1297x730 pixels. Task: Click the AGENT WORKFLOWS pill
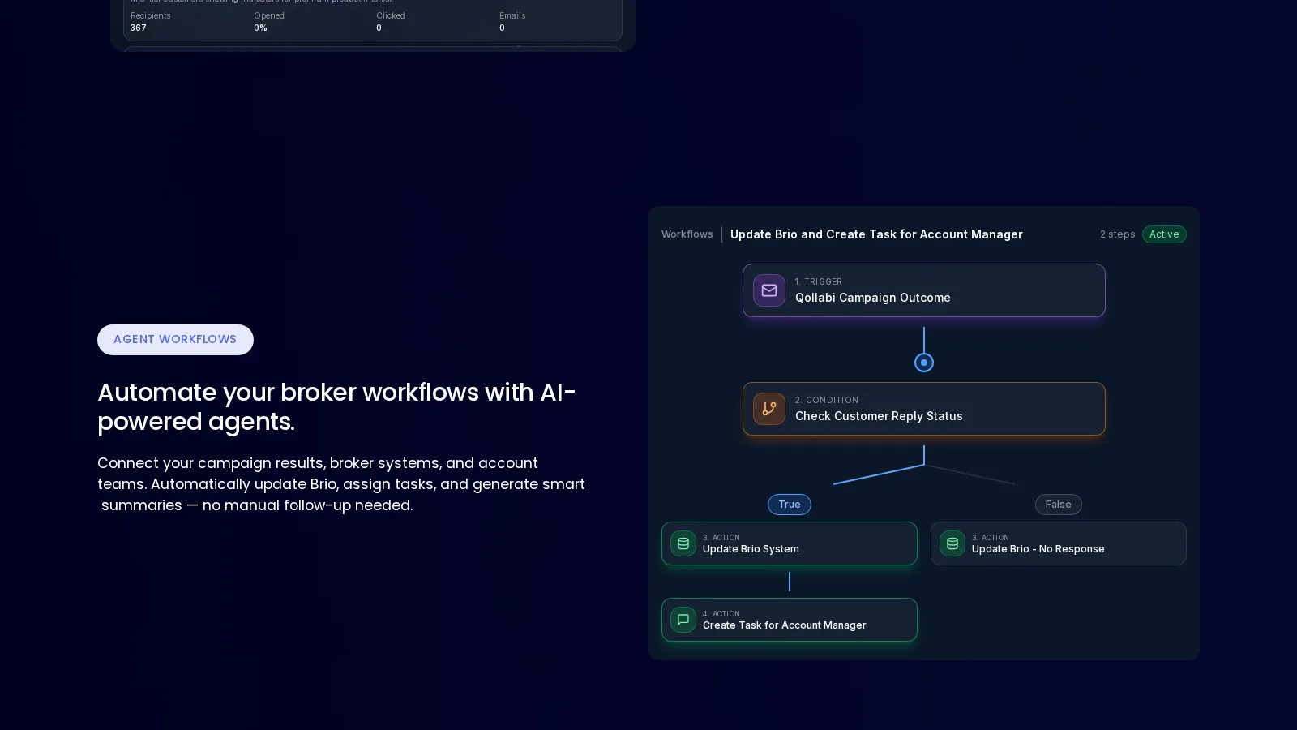[x=175, y=340]
